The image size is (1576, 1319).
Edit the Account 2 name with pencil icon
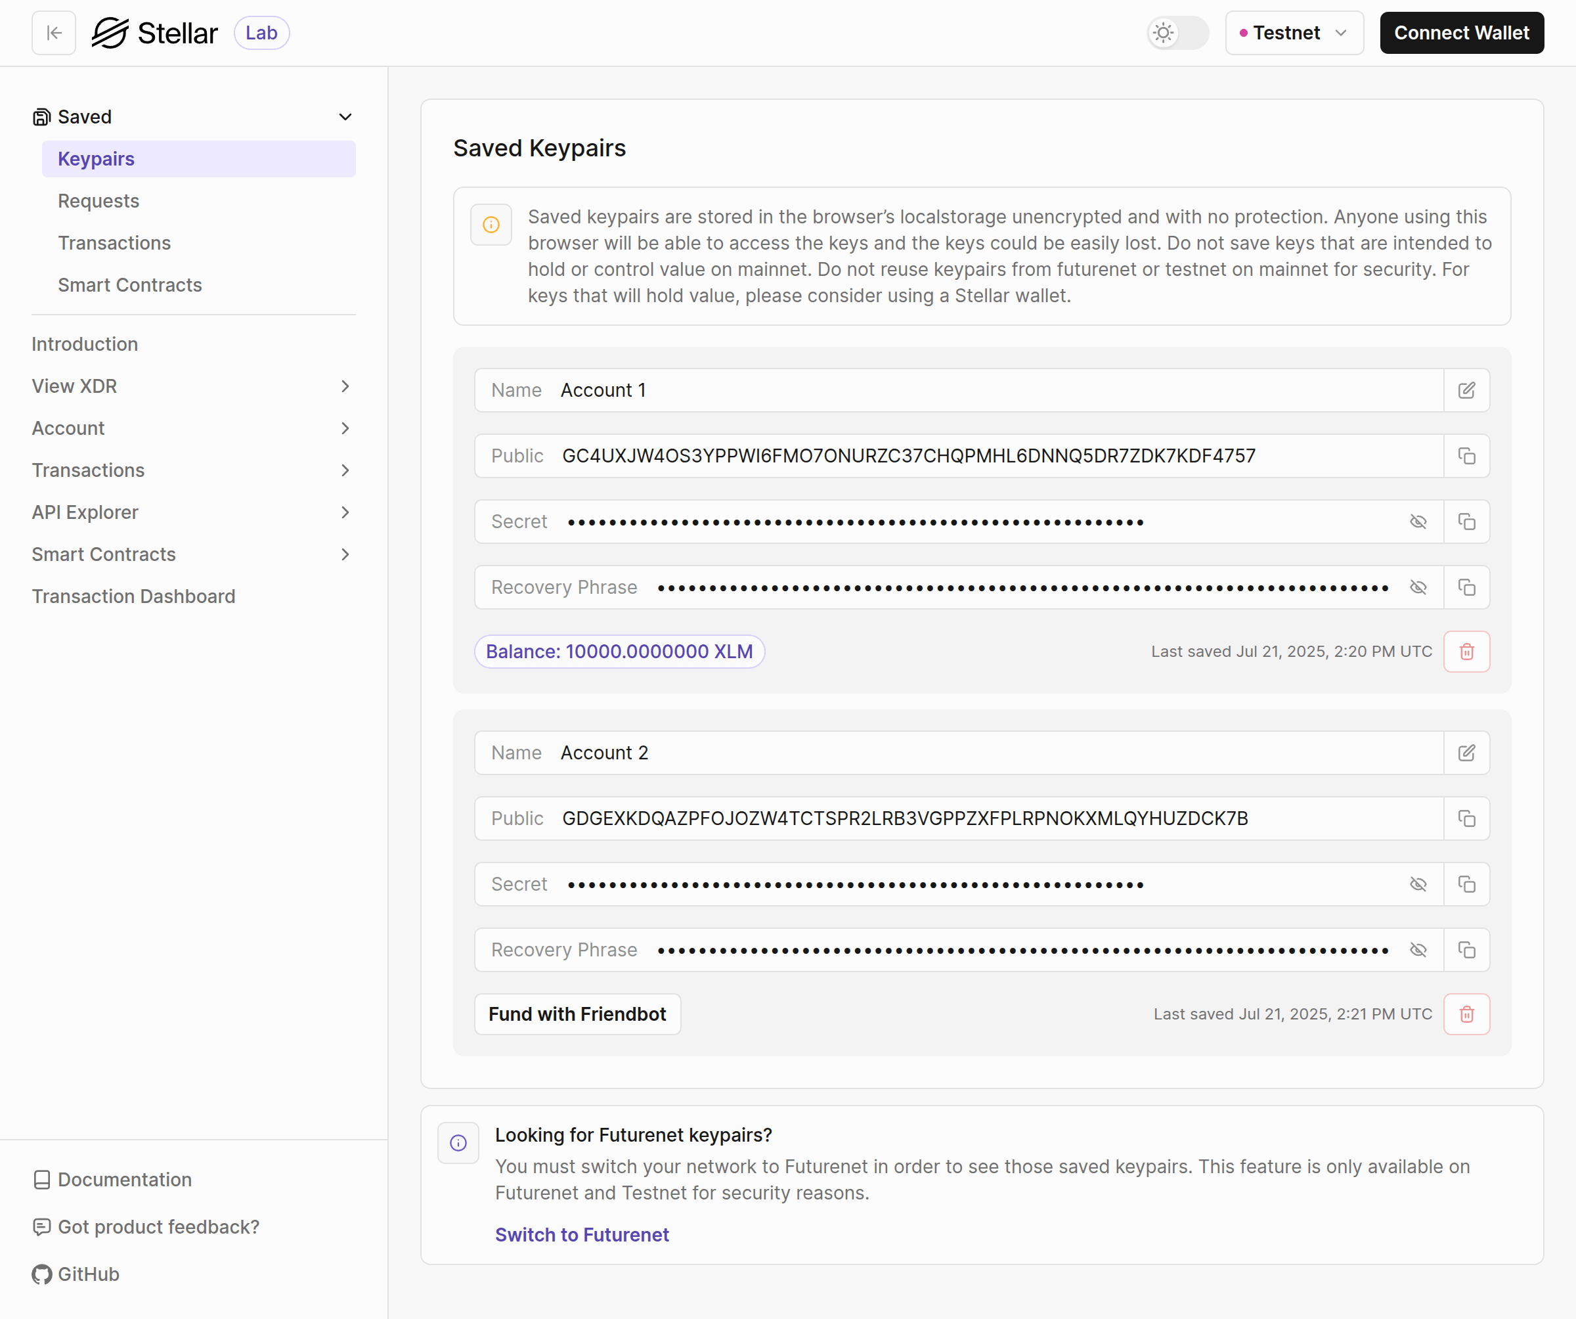[1466, 753]
